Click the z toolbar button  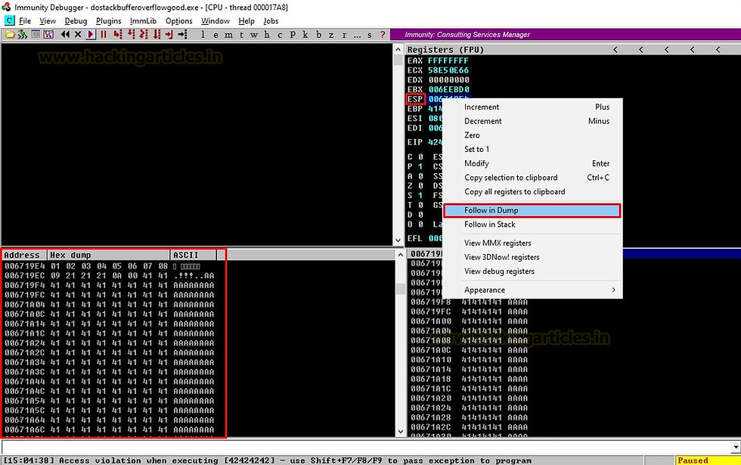(331, 35)
